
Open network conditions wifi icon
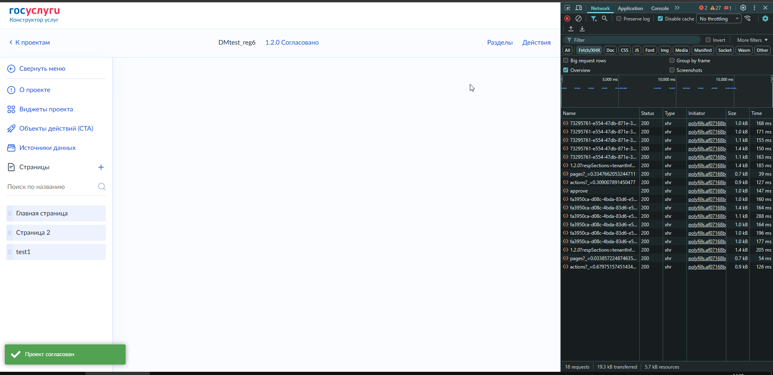pos(748,18)
